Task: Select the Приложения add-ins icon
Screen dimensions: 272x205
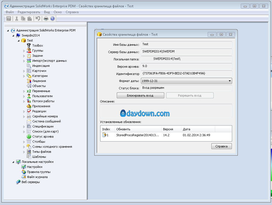Action: [29, 106]
